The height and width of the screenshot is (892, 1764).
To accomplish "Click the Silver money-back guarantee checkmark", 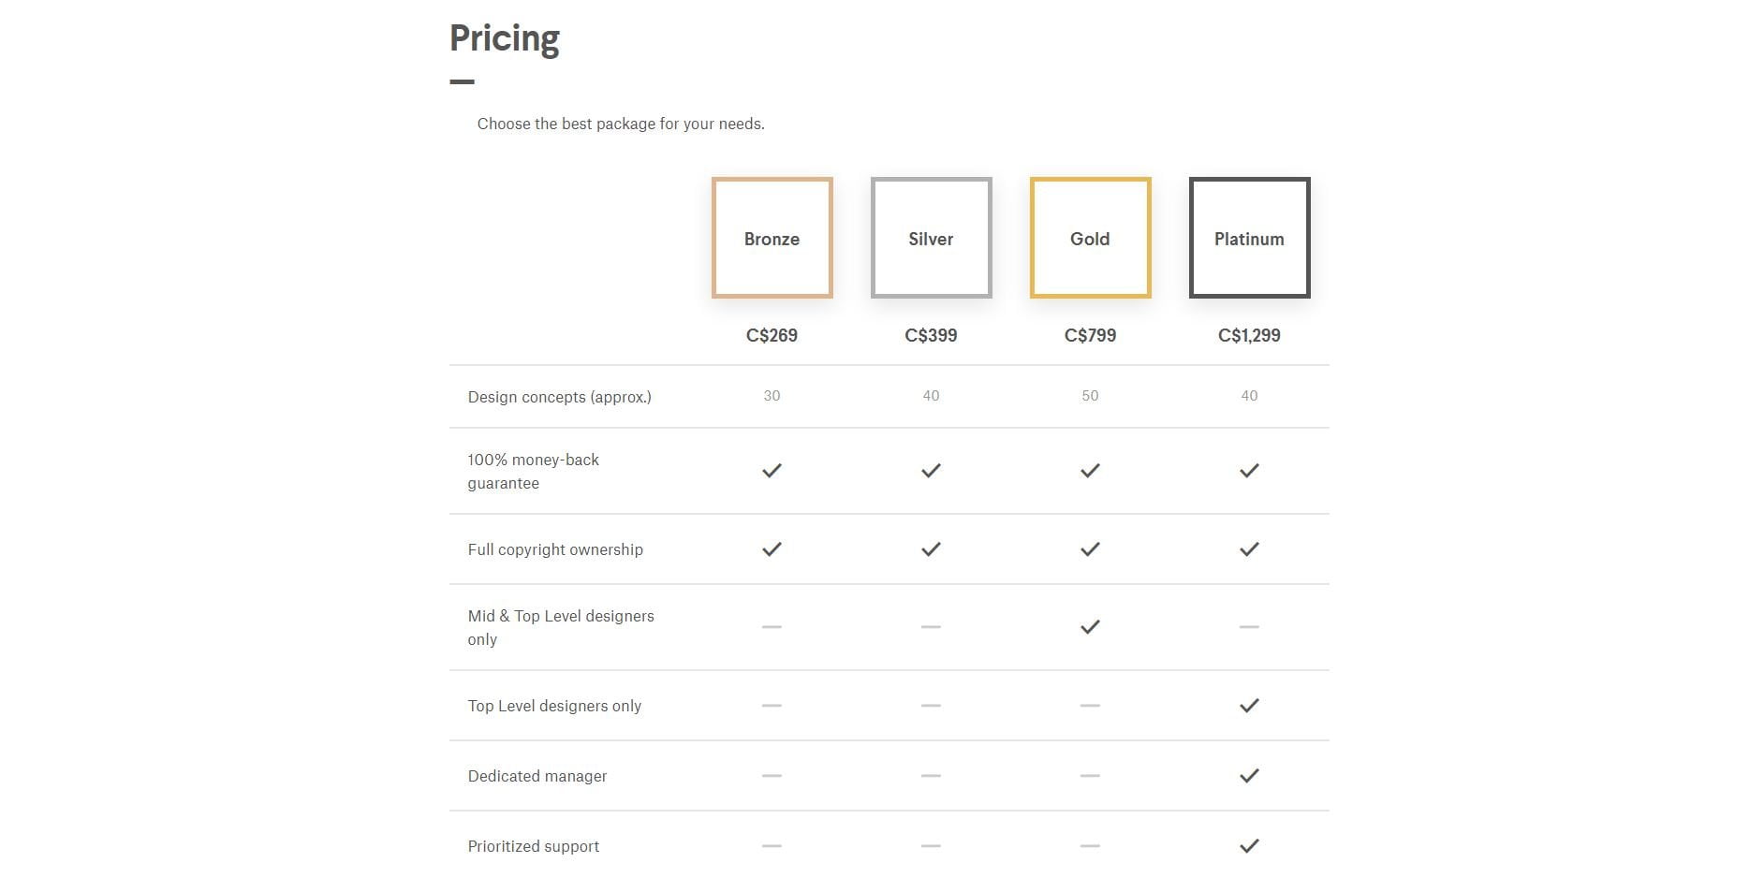I will pyautogui.click(x=931, y=471).
